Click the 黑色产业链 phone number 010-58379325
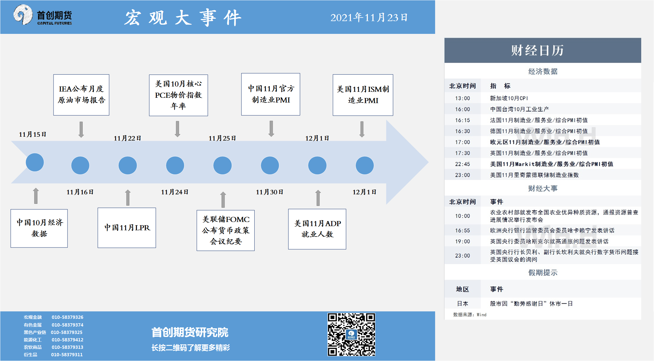 pyautogui.click(x=67, y=332)
